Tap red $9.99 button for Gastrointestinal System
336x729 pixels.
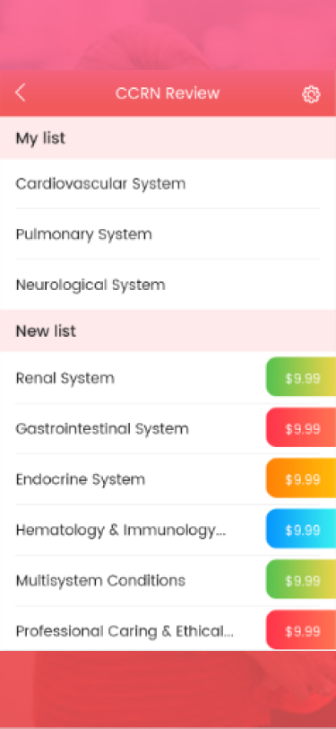click(301, 427)
